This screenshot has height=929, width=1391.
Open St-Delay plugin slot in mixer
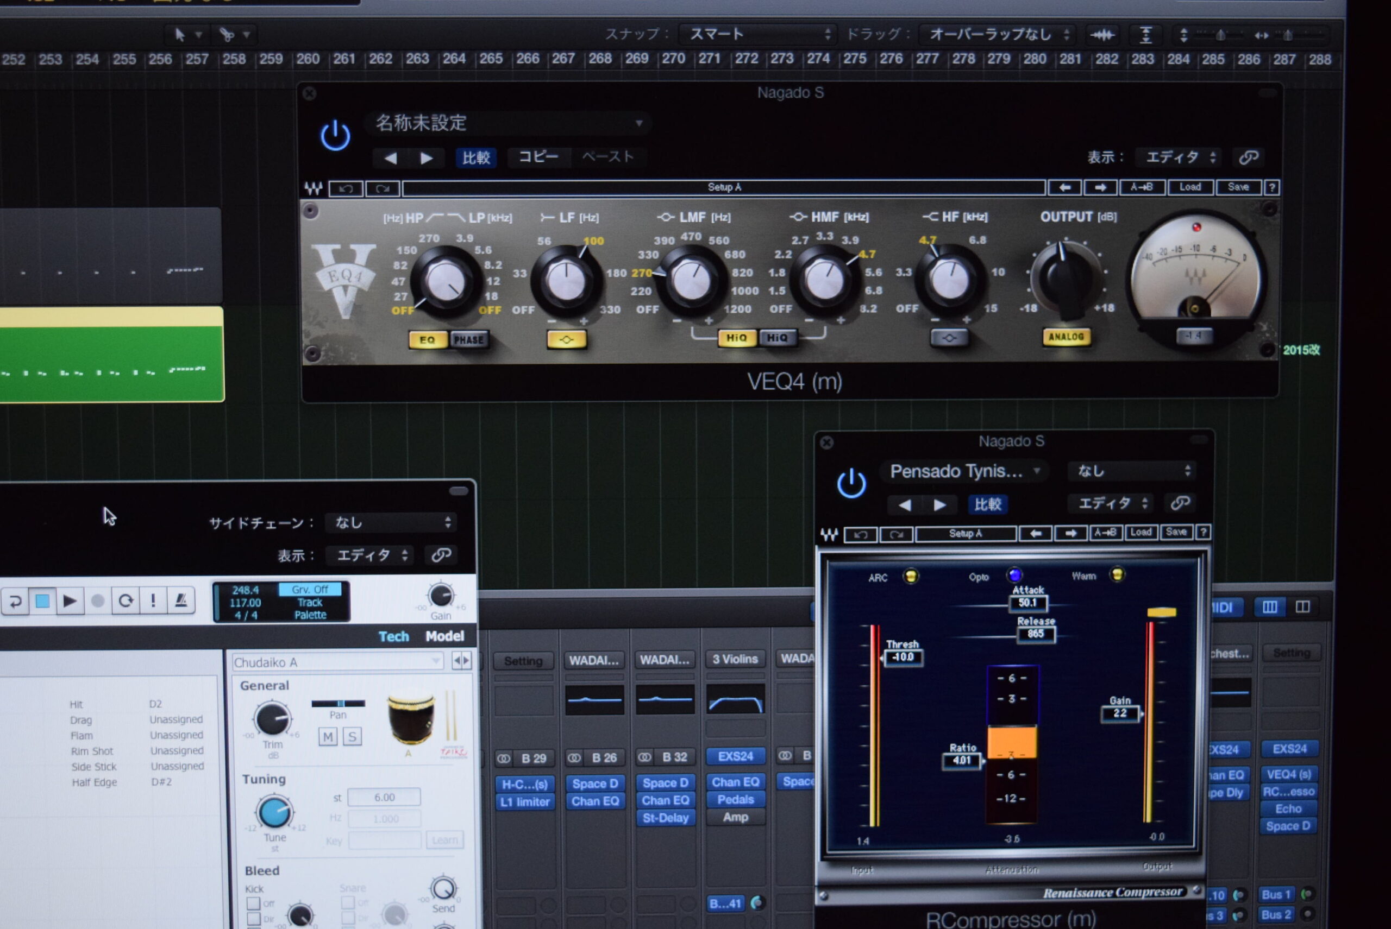click(666, 818)
